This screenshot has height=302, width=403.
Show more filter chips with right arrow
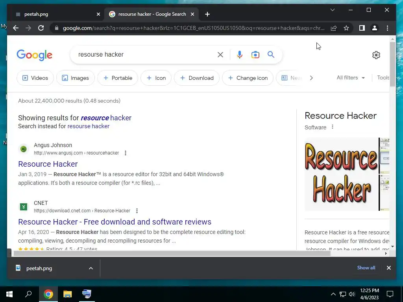pos(311,78)
